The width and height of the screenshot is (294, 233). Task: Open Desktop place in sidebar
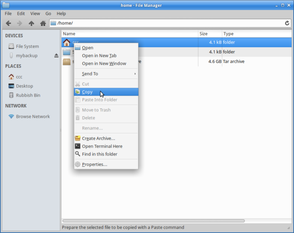click(24, 86)
